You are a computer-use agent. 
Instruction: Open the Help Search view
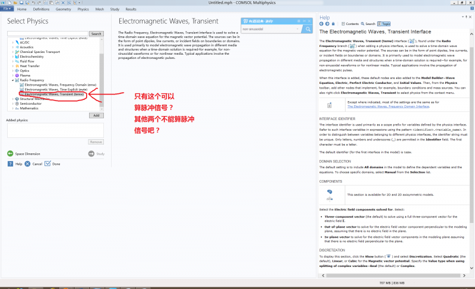[x=368, y=24]
